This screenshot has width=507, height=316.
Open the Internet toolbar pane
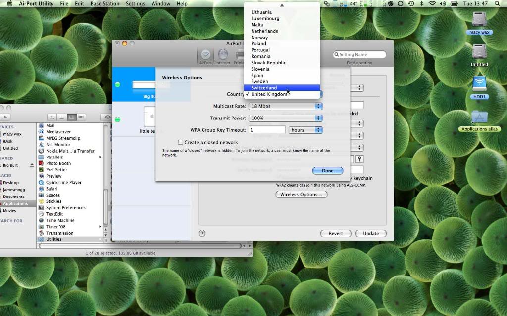pos(223,56)
